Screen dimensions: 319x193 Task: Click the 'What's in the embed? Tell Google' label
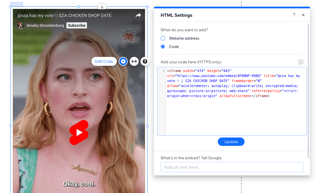coord(191,158)
